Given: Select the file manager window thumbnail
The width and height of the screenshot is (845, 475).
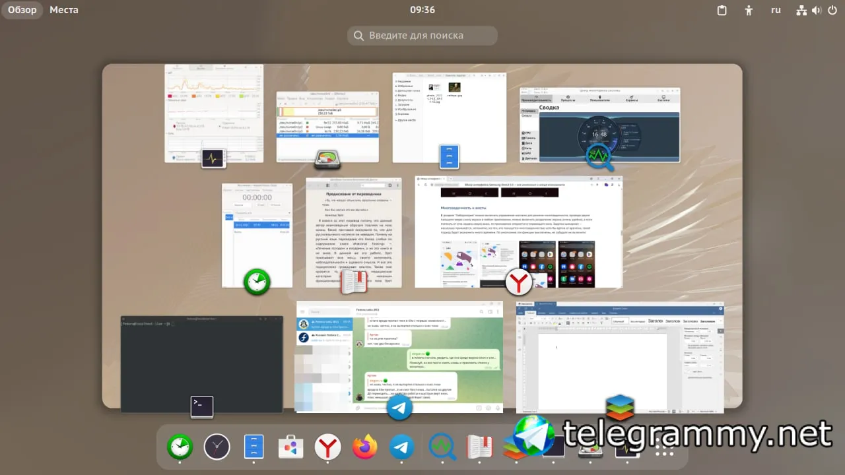Looking at the screenshot, I should click(449, 117).
